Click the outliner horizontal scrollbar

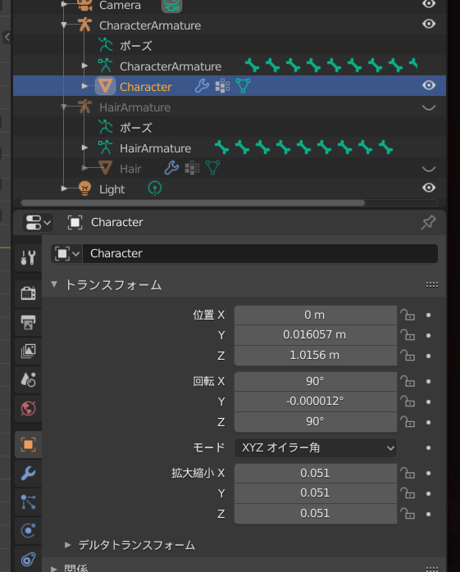193,203
